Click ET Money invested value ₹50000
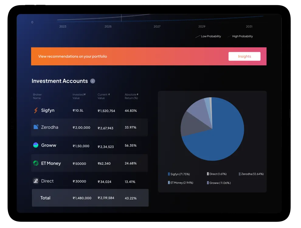 tap(79, 164)
